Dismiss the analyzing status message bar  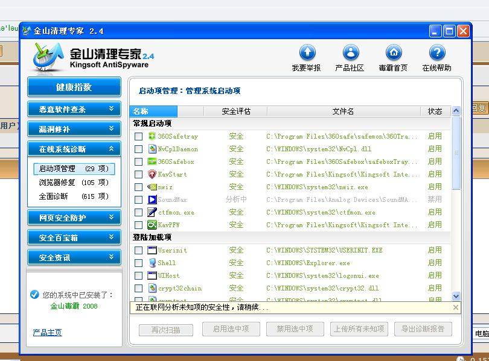click(456, 307)
